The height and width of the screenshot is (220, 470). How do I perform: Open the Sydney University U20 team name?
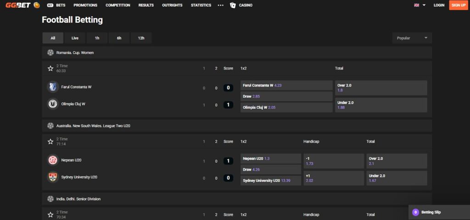79,177
